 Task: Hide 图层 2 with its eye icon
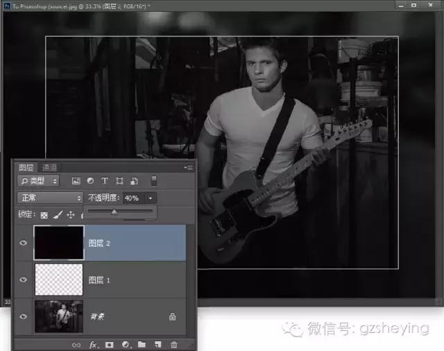coord(24,243)
